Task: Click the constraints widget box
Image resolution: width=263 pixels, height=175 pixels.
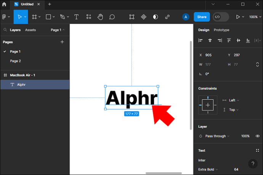Action: tap(208, 105)
